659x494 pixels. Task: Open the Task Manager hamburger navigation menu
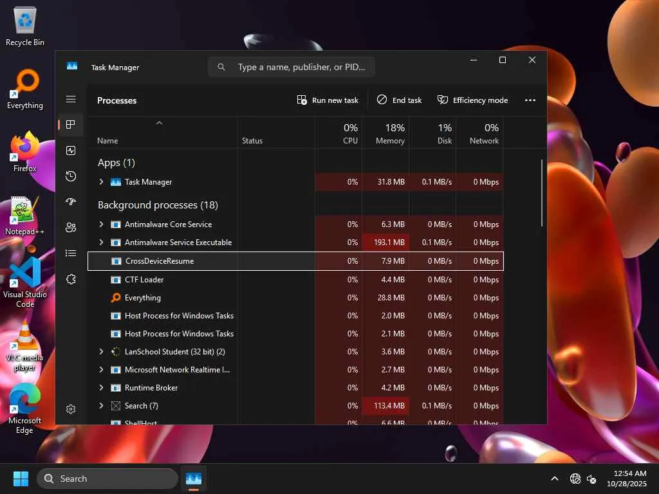pyautogui.click(x=71, y=99)
